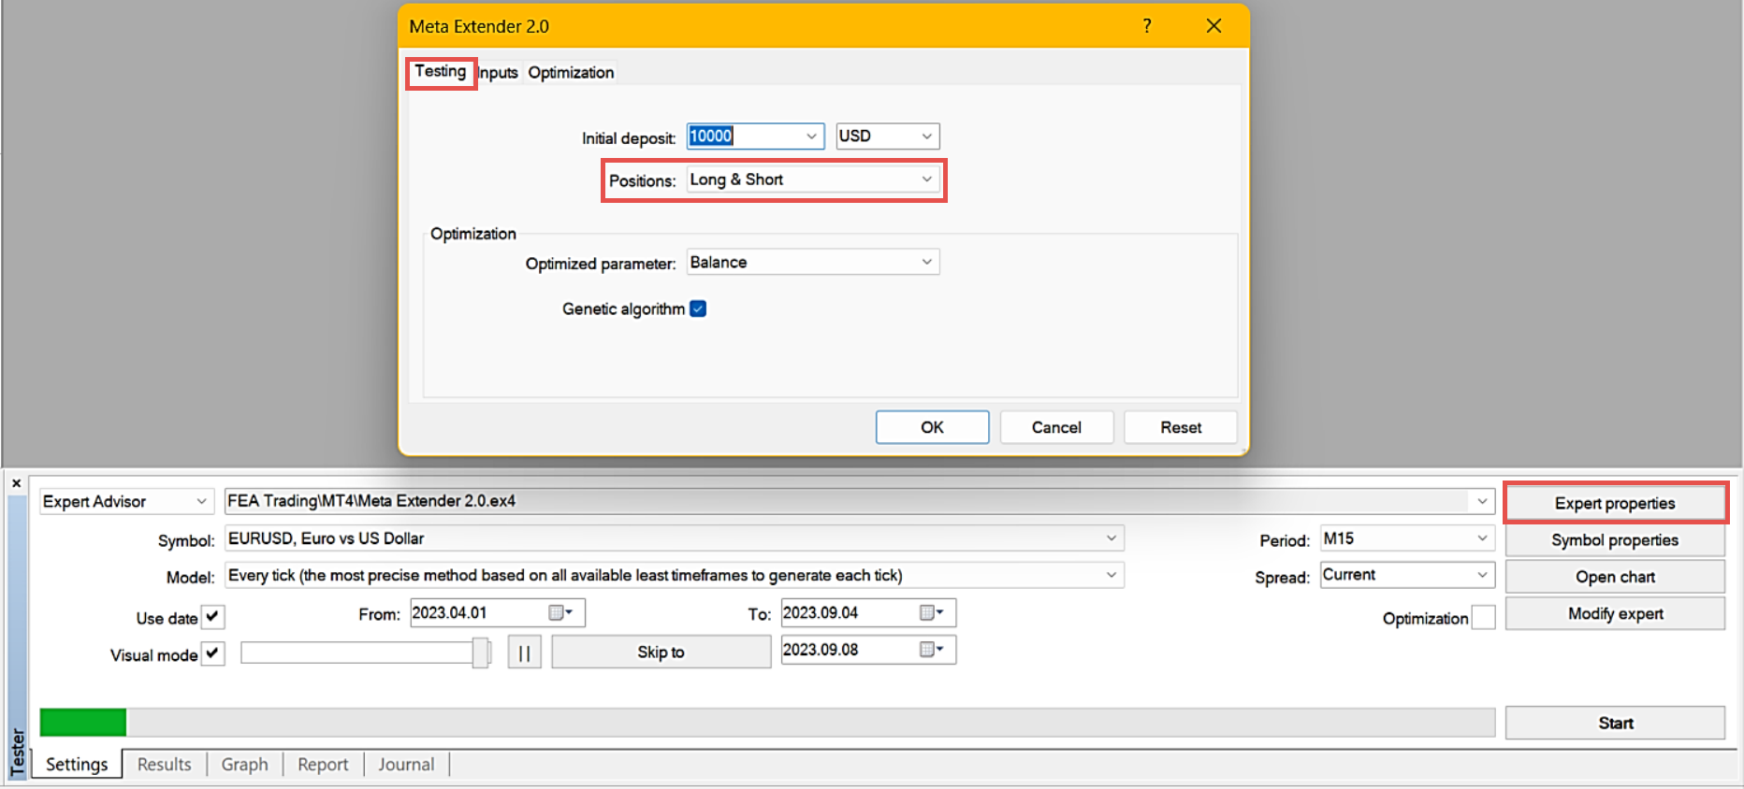Click the Open chart button
This screenshot has width=1744, height=789.
coord(1615,577)
